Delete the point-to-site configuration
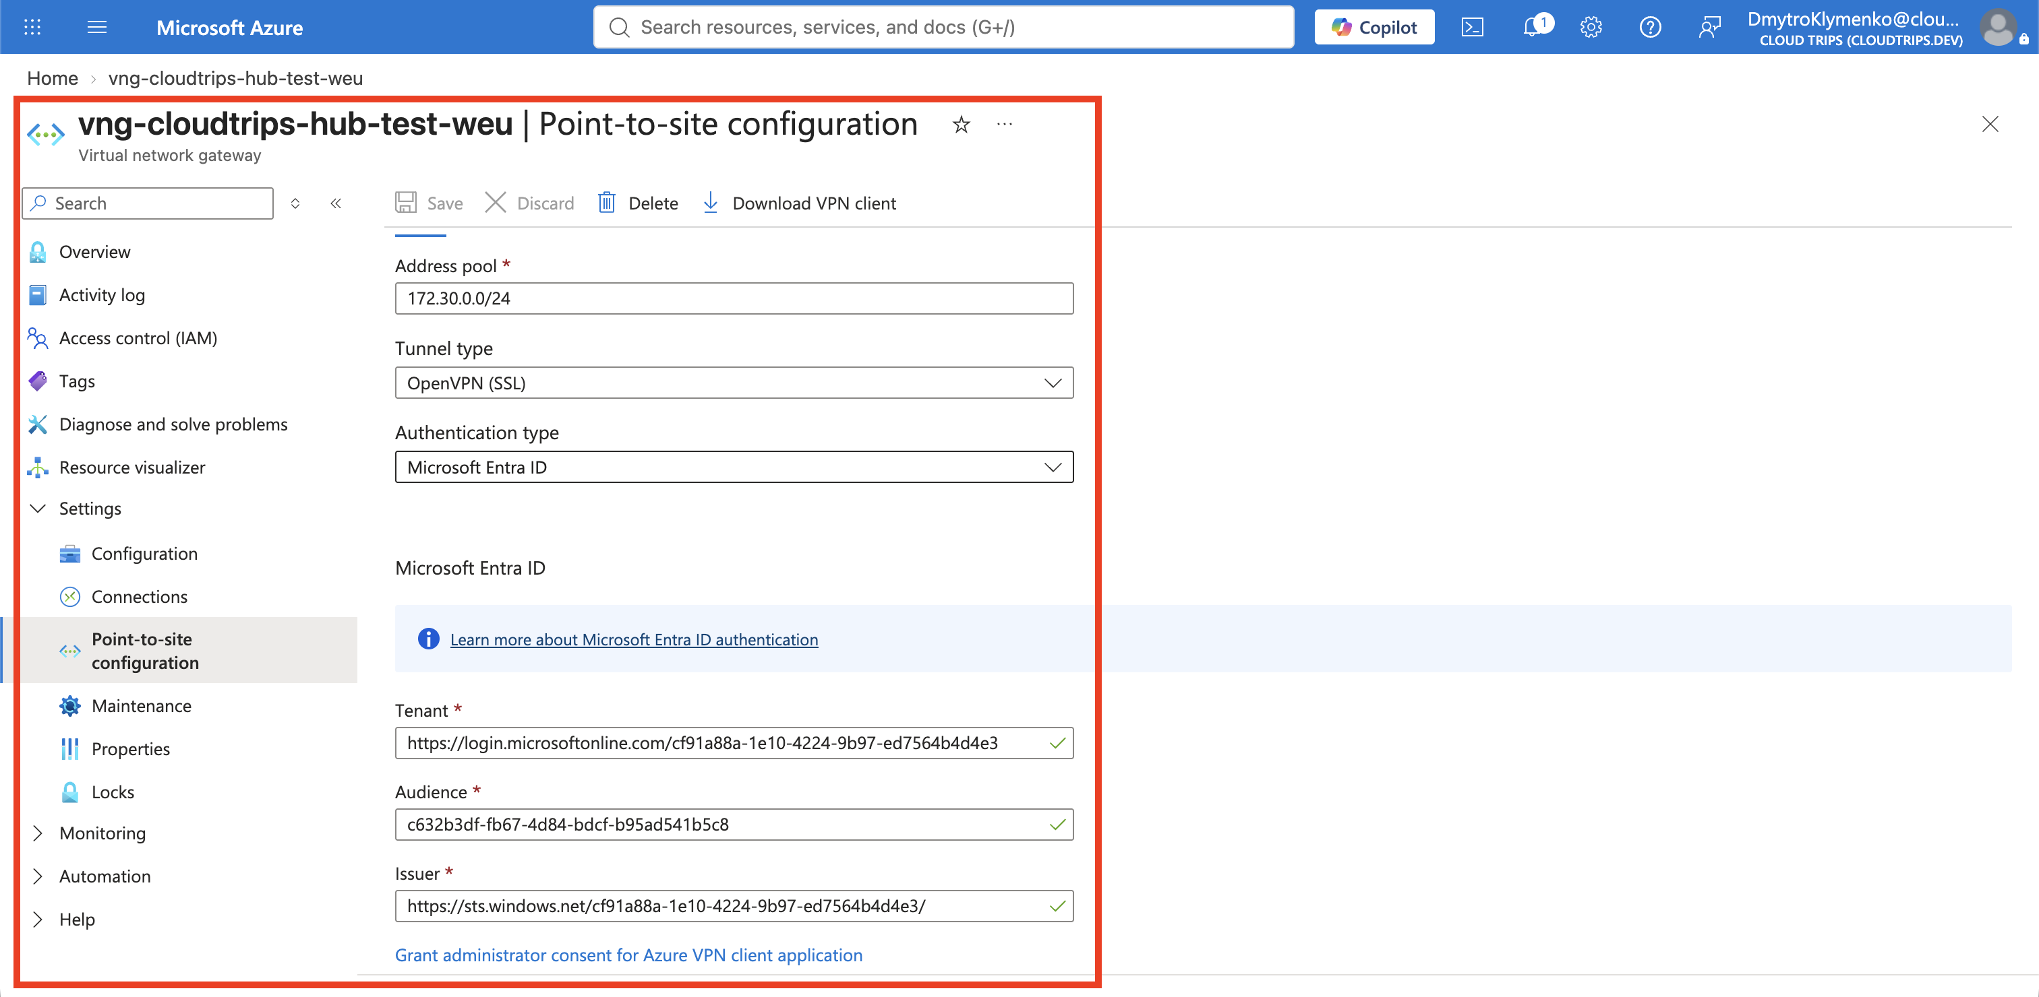The width and height of the screenshot is (2039, 997). point(638,203)
